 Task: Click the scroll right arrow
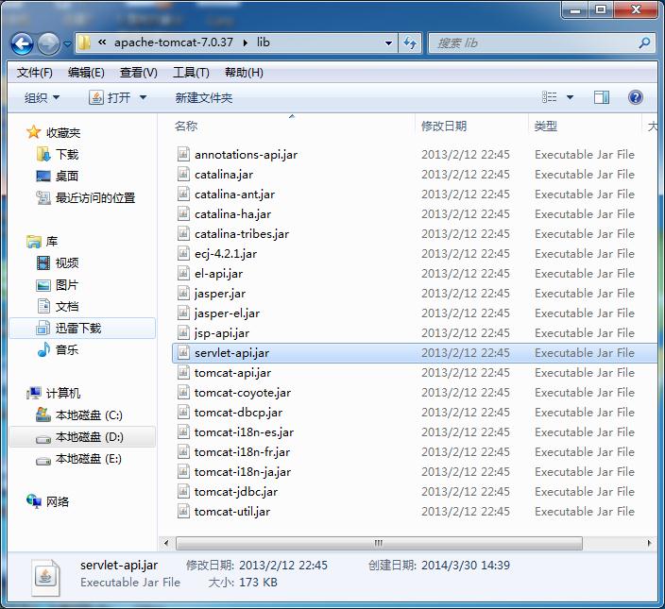click(649, 543)
